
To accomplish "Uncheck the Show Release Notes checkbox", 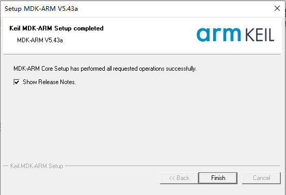I will 17,82.
